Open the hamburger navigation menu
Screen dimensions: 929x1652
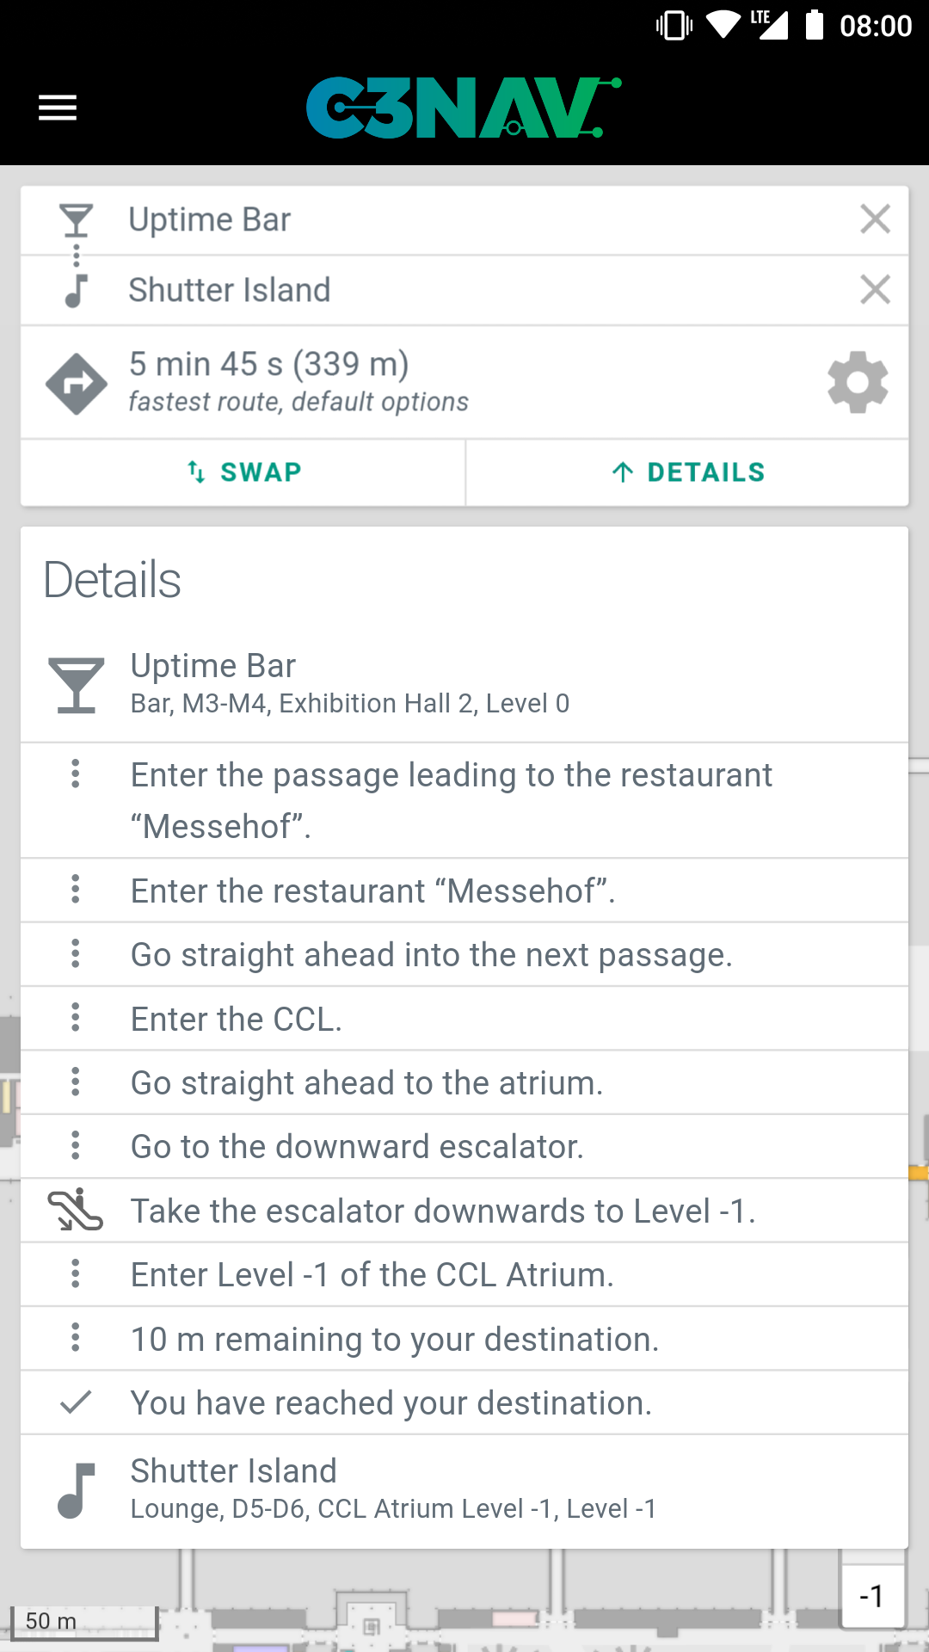58,108
